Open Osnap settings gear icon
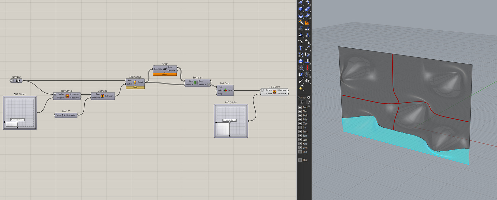Image resolution: width=497 pixels, height=200 pixels. [x=309, y=97]
